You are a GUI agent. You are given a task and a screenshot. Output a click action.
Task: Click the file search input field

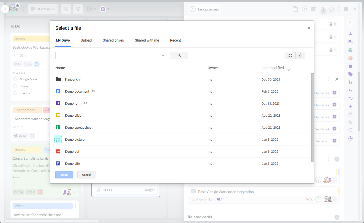click(108, 56)
